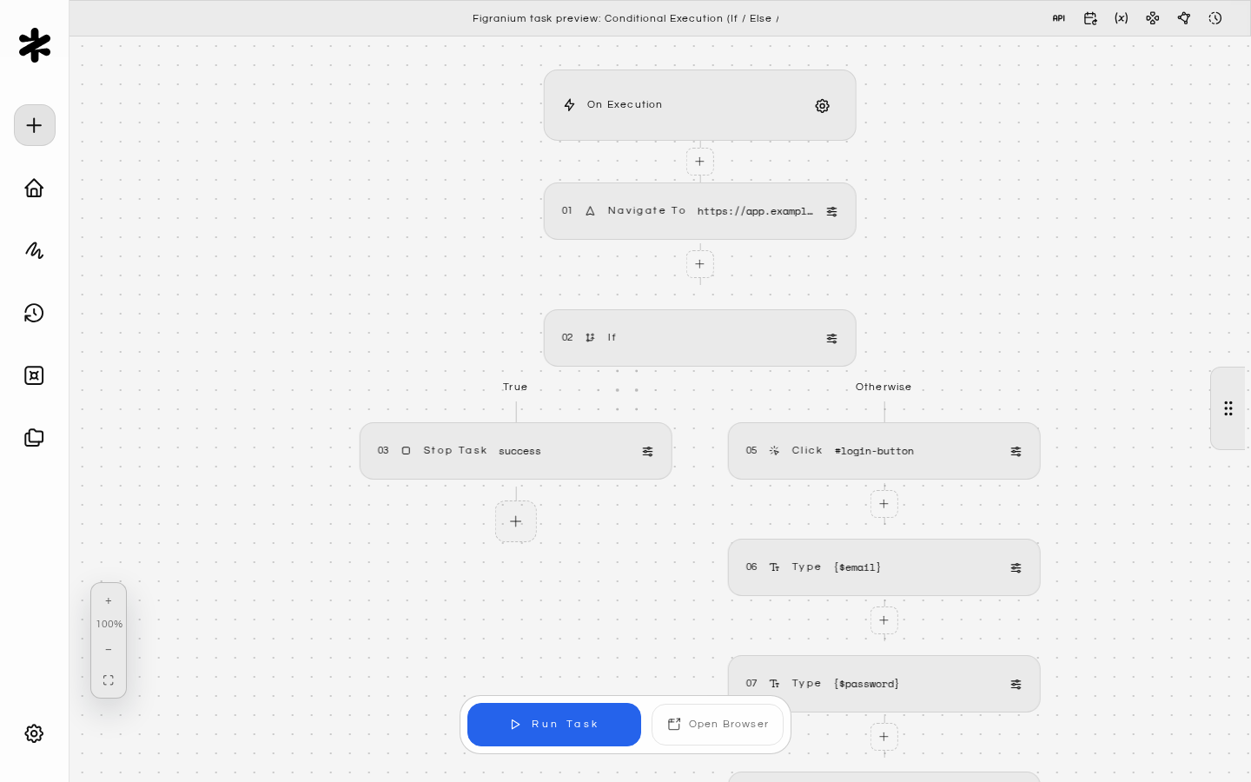Open settings sliders for Navigate To step
The image size is (1251, 782).
(832, 212)
